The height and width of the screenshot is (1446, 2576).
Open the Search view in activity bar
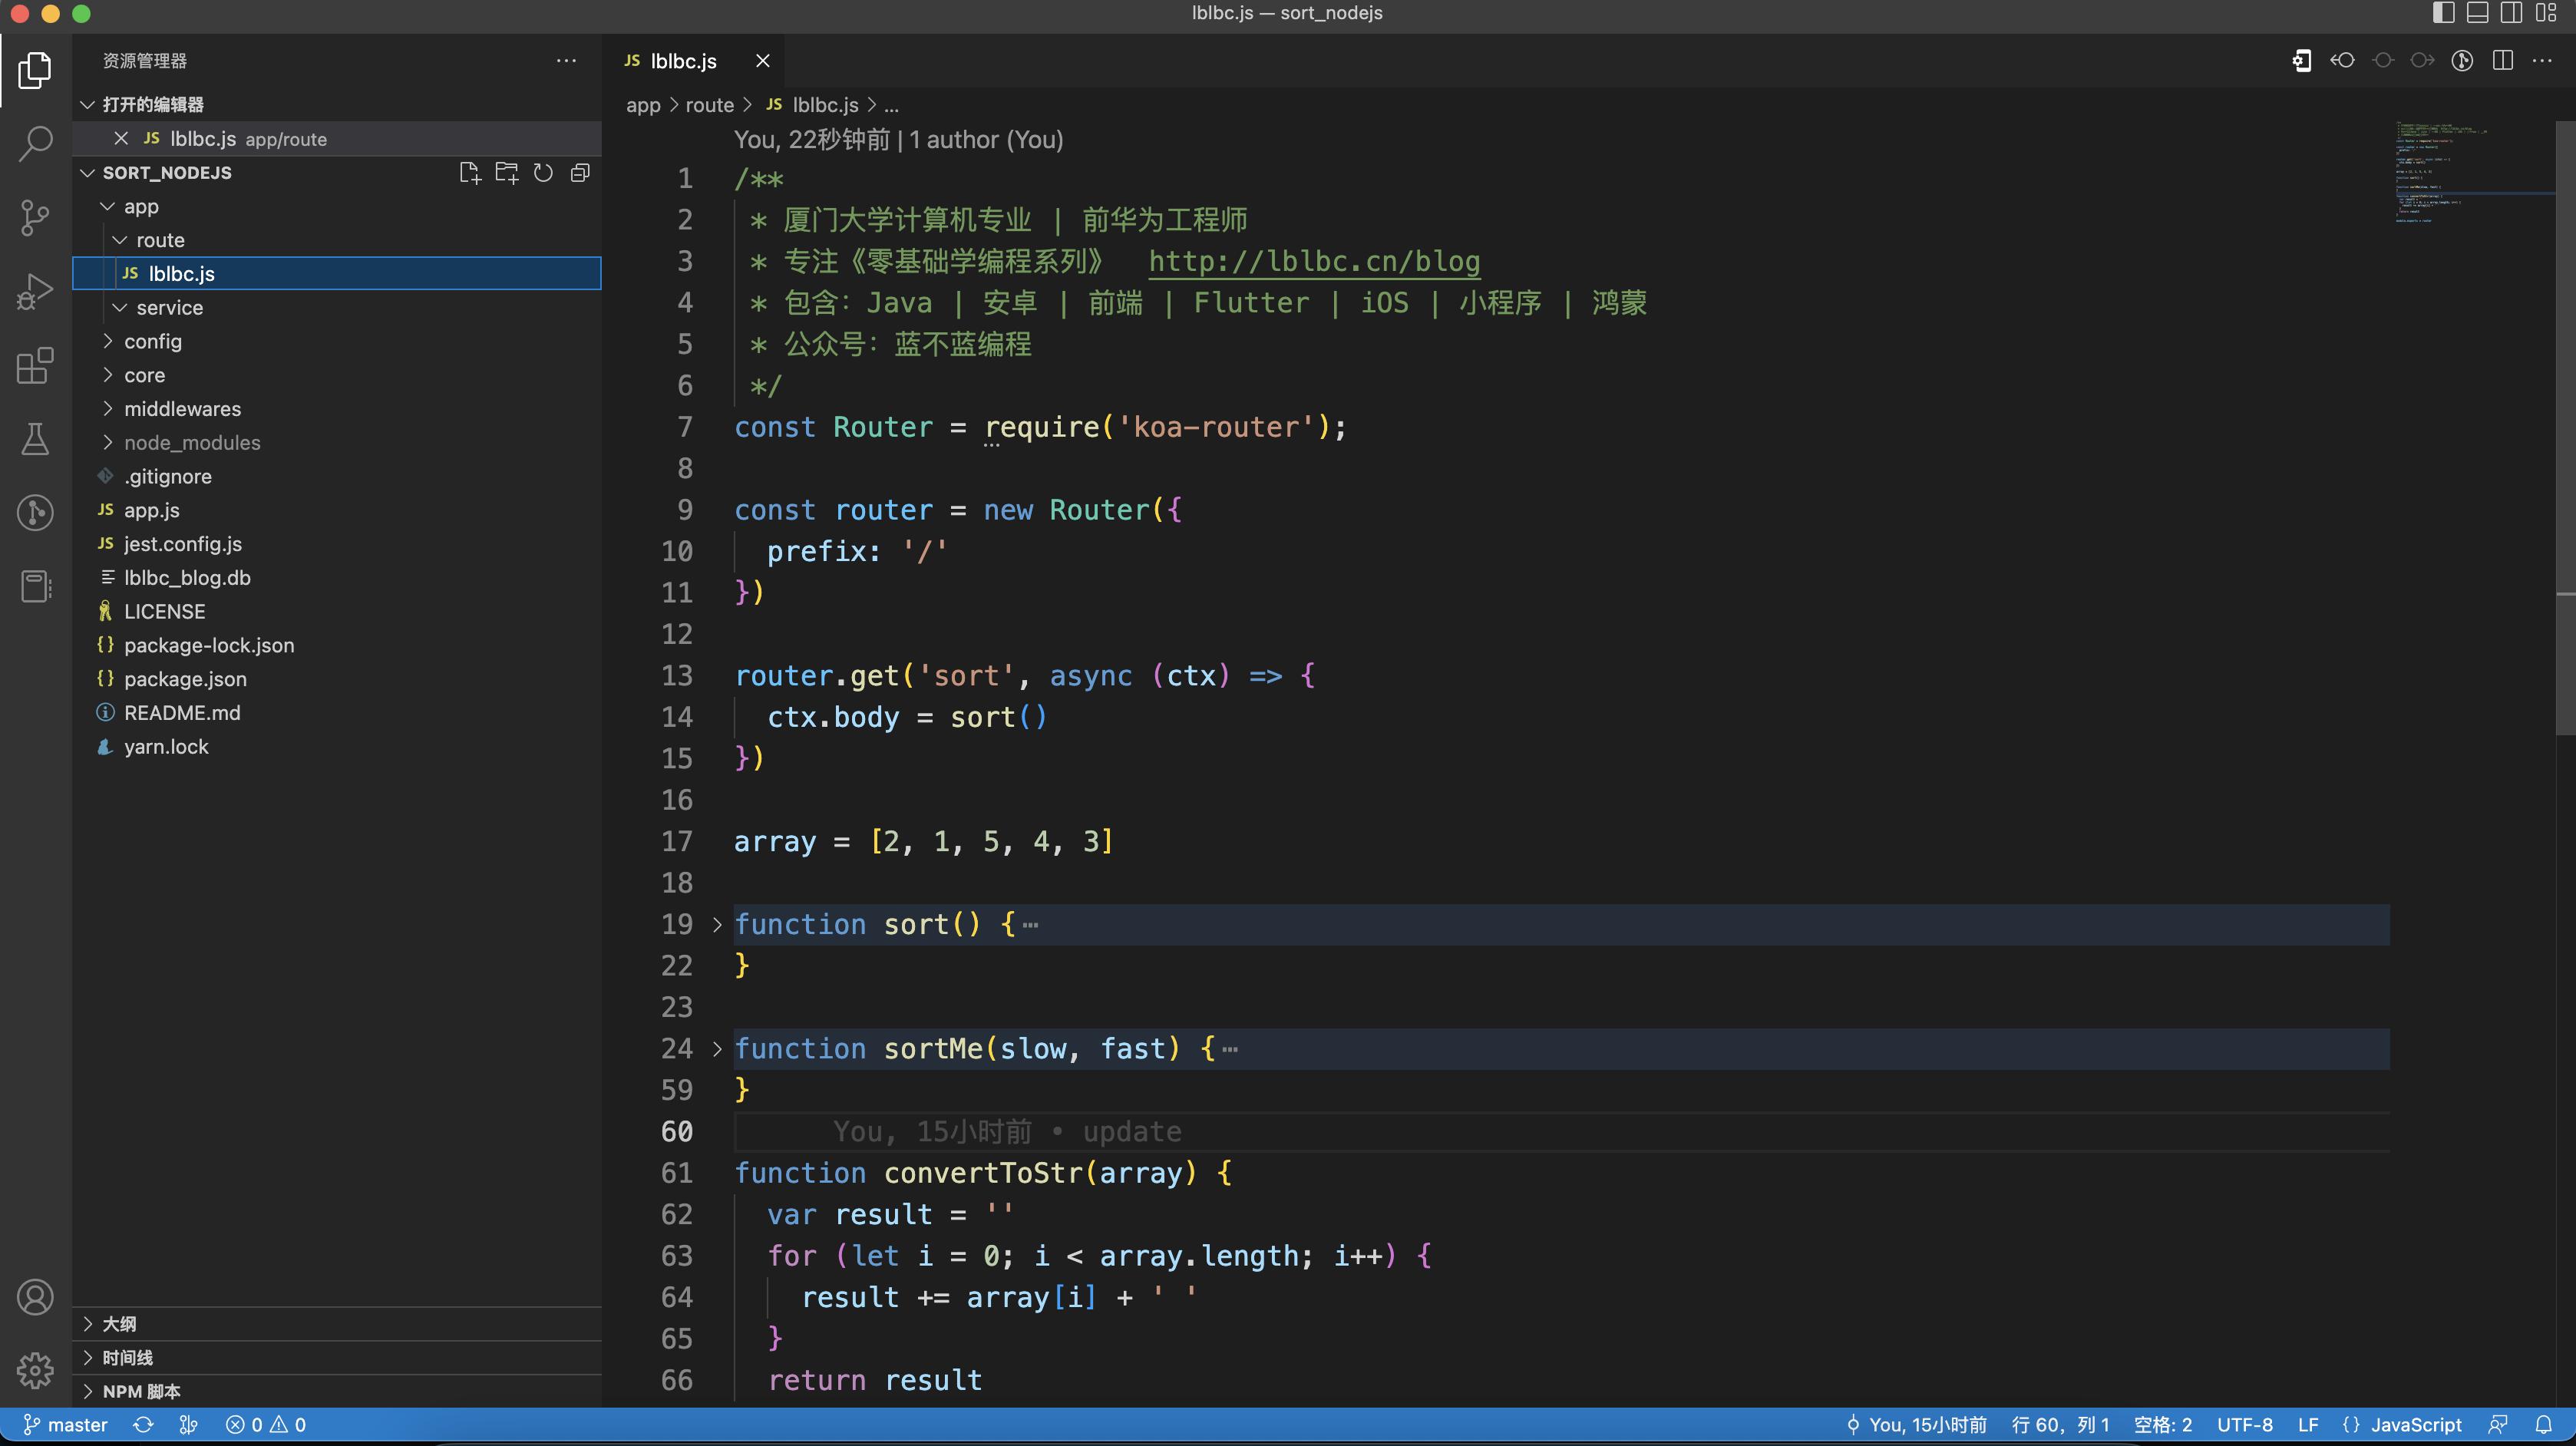coord(35,143)
